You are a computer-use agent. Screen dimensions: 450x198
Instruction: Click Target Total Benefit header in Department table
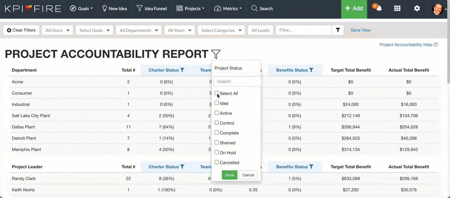pyautogui.click(x=351, y=70)
